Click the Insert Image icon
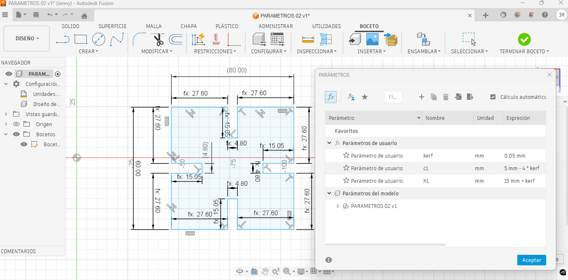Viewport: 568px width, 280px height. [372, 40]
